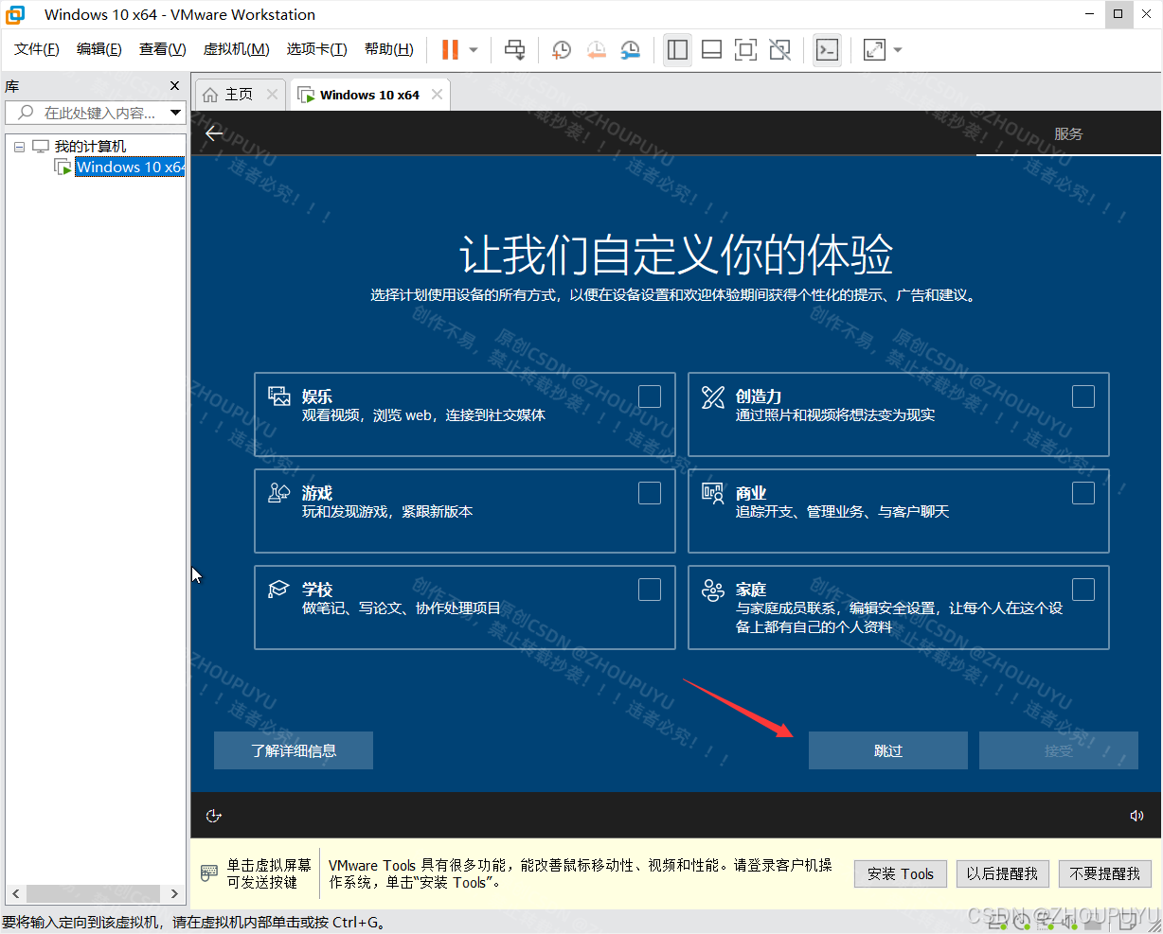Click the 学校 card description text

(402, 608)
